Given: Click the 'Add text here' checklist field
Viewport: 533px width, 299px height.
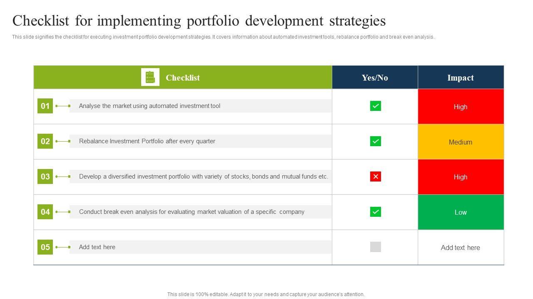Looking at the screenshot, I should 97,247.
